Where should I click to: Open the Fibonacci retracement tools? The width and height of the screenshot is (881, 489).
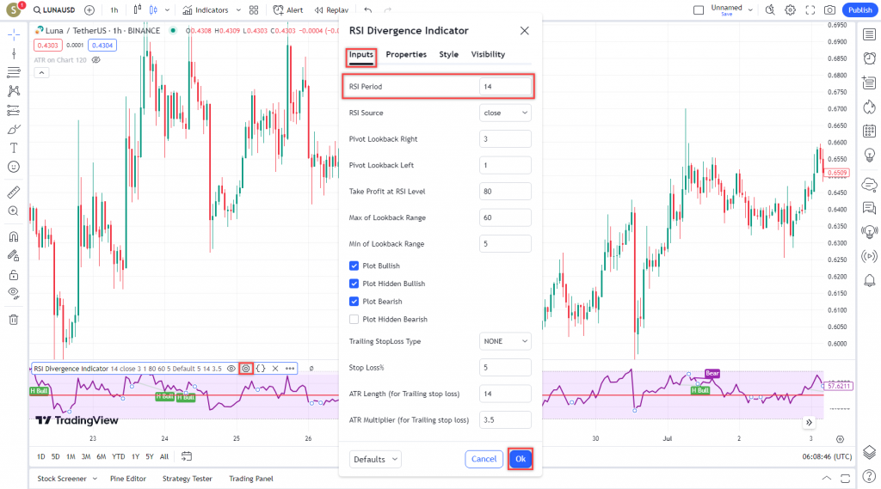pos(14,72)
